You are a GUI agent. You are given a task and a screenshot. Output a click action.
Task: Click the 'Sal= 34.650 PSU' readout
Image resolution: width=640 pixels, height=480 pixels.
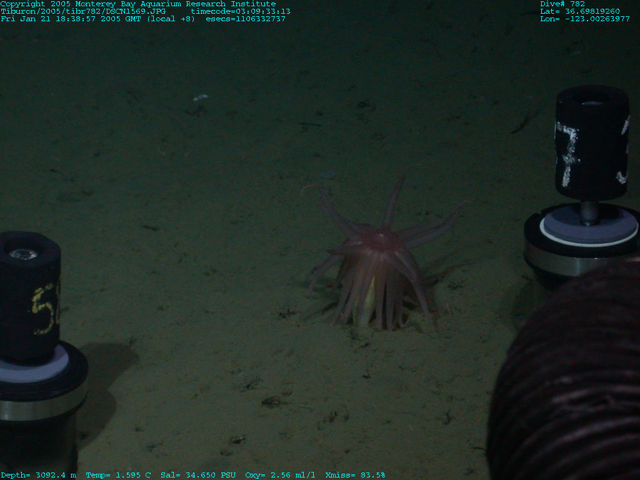(198, 475)
